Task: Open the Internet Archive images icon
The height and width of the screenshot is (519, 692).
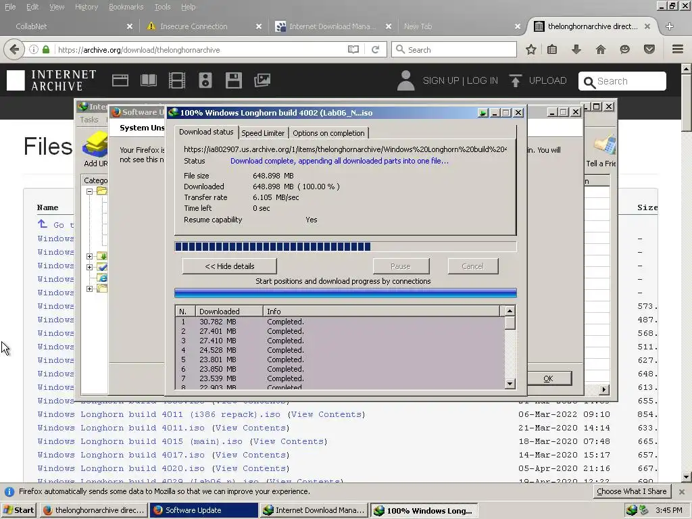Action: (262, 80)
